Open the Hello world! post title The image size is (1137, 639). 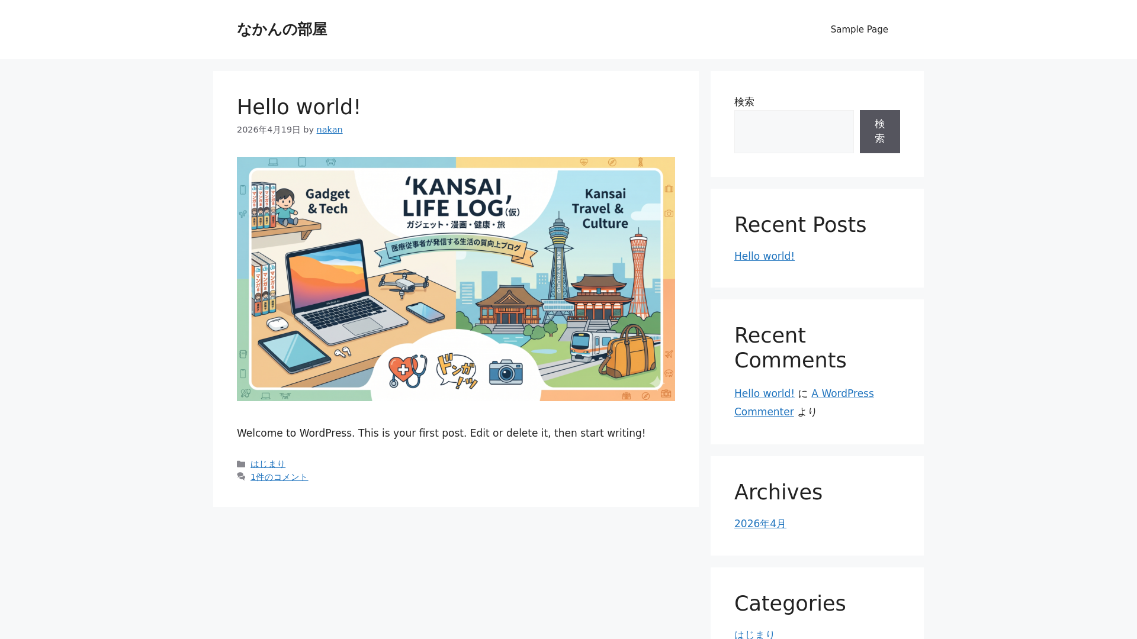(298, 107)
